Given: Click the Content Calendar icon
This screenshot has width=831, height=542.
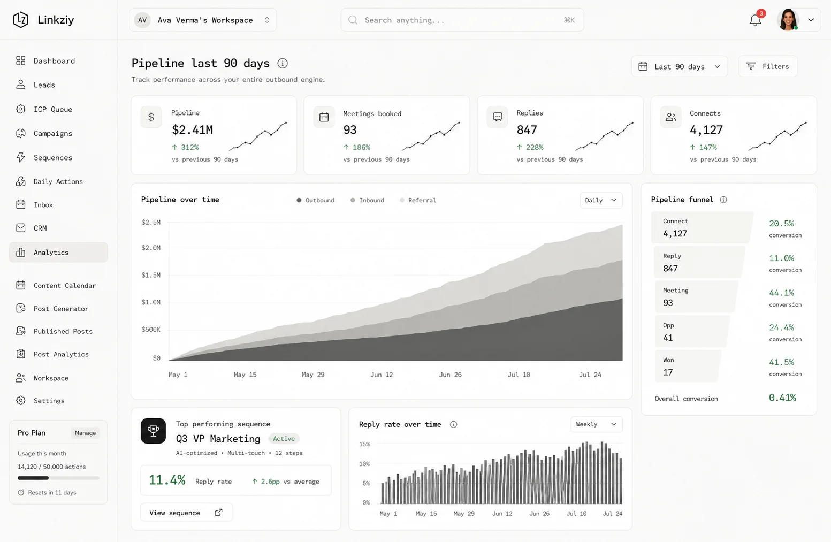Looking at the screenshot, I should pyautogui.click(x=21, y=285).
